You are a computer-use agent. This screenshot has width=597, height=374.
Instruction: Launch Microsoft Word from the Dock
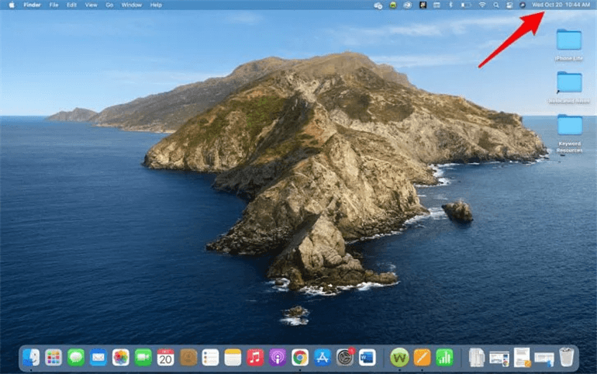[368, 358]
